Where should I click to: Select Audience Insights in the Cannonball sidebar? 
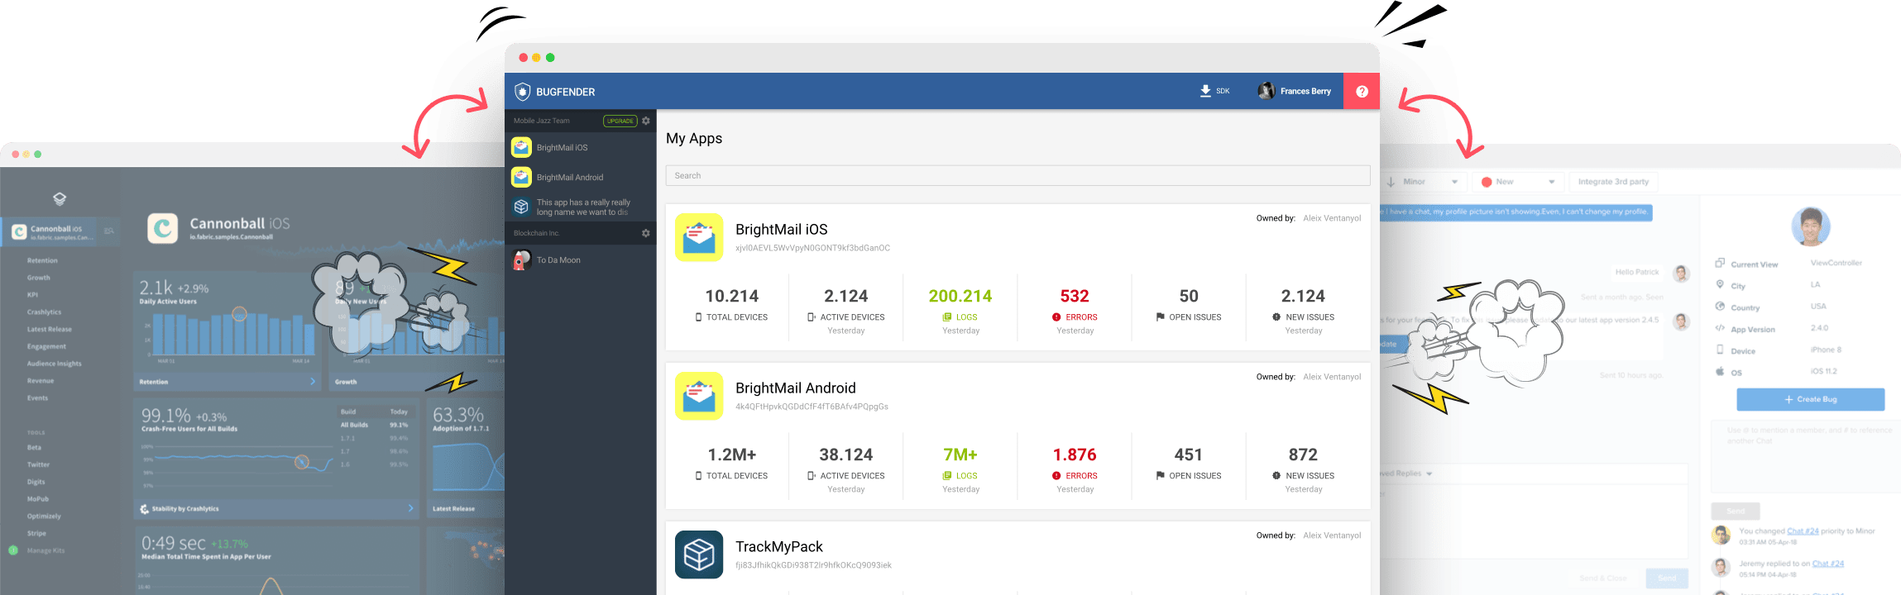[x=54, y=364]
